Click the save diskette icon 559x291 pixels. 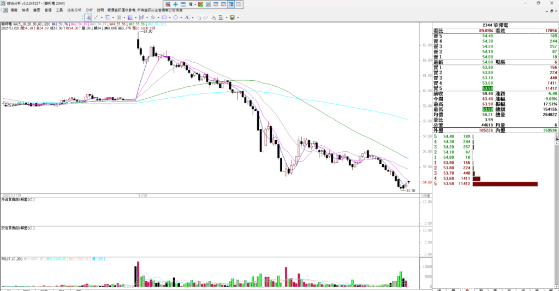pyautogui.click(x=233, y=17)
